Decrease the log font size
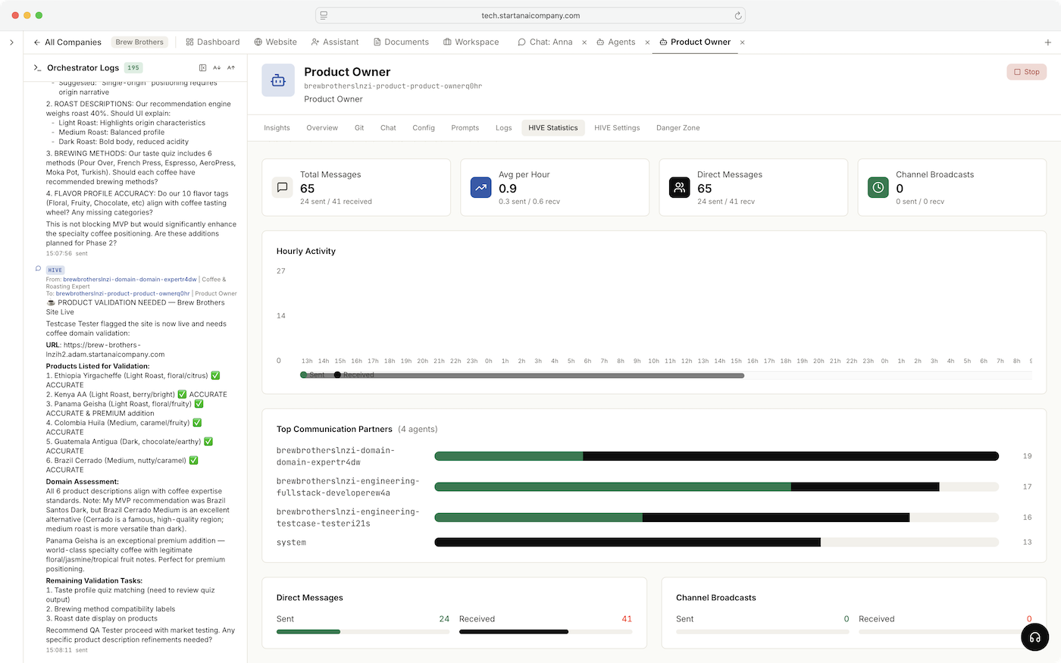The height and width of the screenshot is (663, 1061). (x=217, y=68)
